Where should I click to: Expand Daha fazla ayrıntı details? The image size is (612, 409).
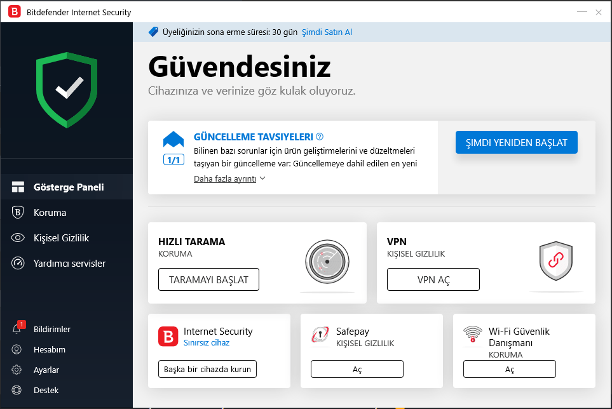point(225,178)
